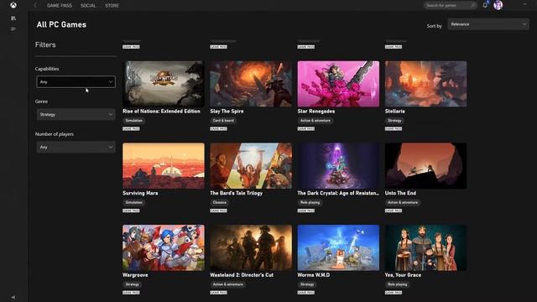Click Game Pass badge under Stellaris
Image resolution: width=537 pixels, height=302 pixels.
[x=394, y=128]
